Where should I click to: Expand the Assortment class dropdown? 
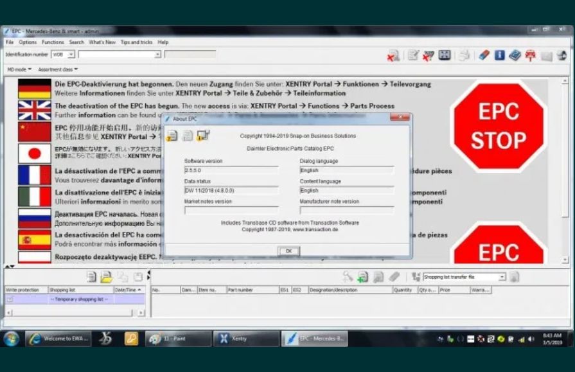58,69
